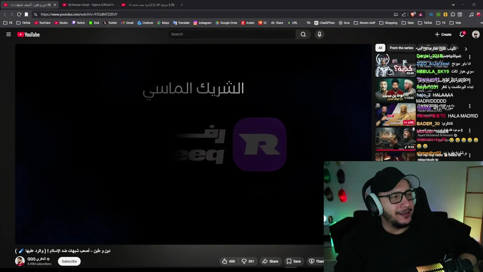Viewport: 483px width, 272px height.
Task: Close the active YouTube browser tab
Action: coord(55,5)
